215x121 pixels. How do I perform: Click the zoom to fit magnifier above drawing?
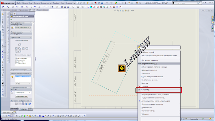[115, 10]
